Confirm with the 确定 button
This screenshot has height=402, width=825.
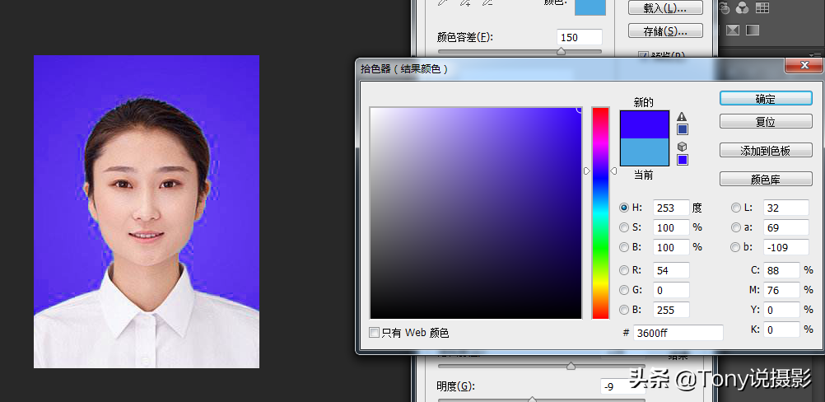click(x=766, y=99)
